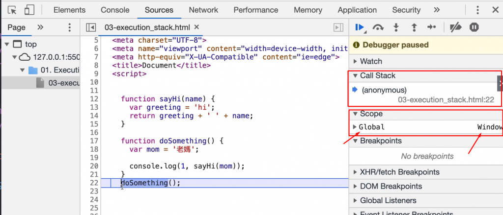Click the return greeting statement
This screenshot has width=503, height=215.
tap(192, 116)
